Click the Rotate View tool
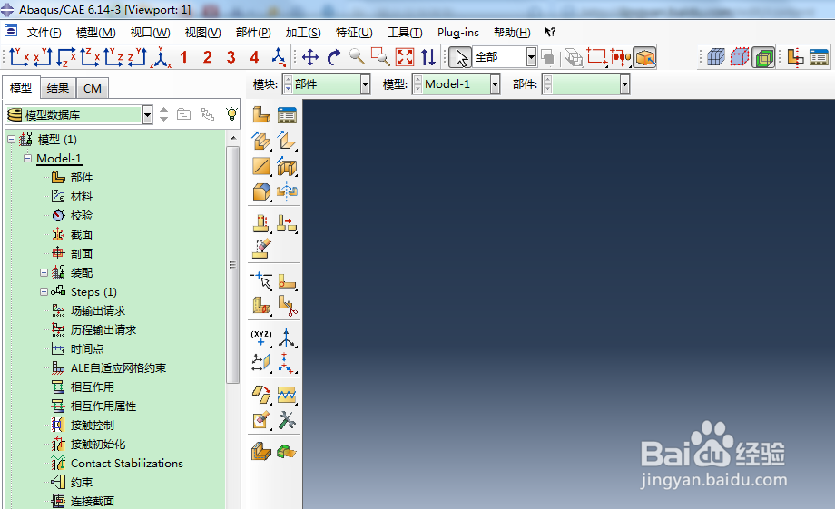835x509 pixels. (x=334, y=57)
